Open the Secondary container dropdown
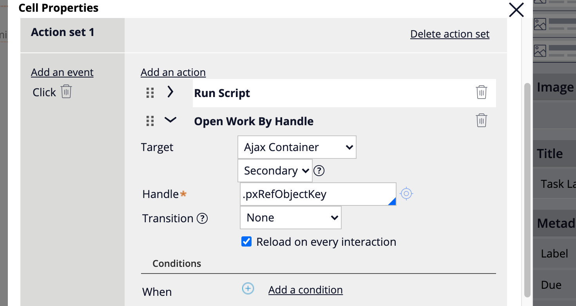Image resolution: width=576 pixels, height=306 pixels. click(x=275, y=171)
